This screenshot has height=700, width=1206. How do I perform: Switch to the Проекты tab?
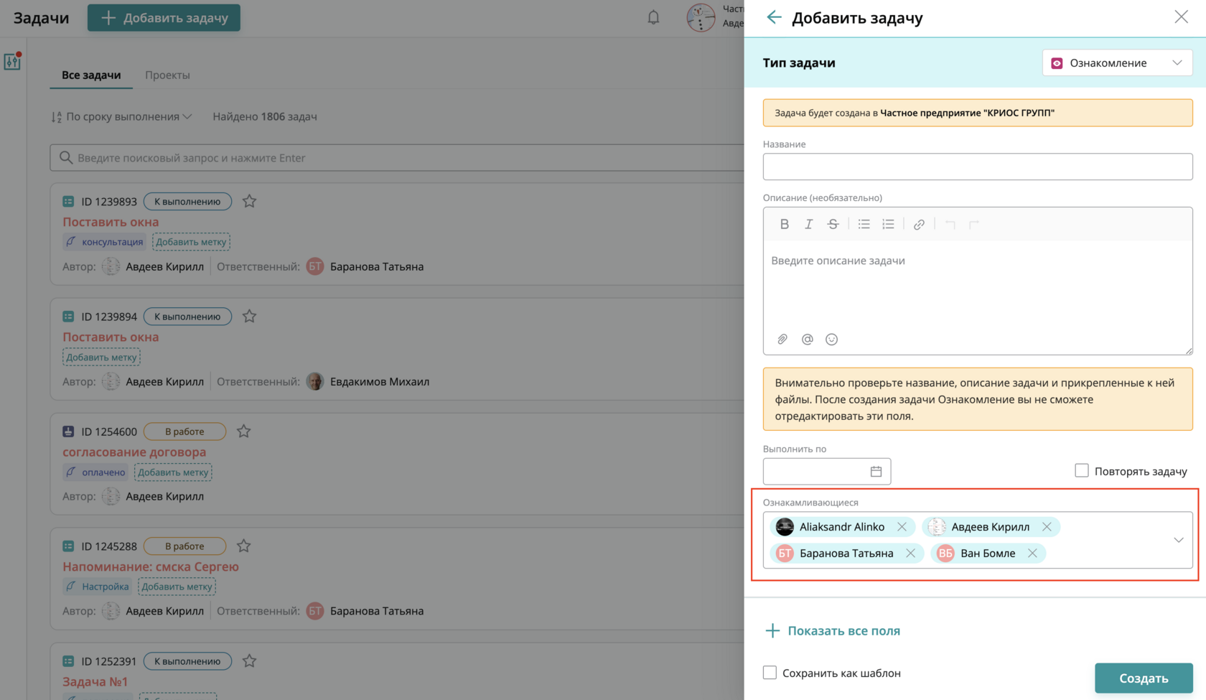[167, 75]
